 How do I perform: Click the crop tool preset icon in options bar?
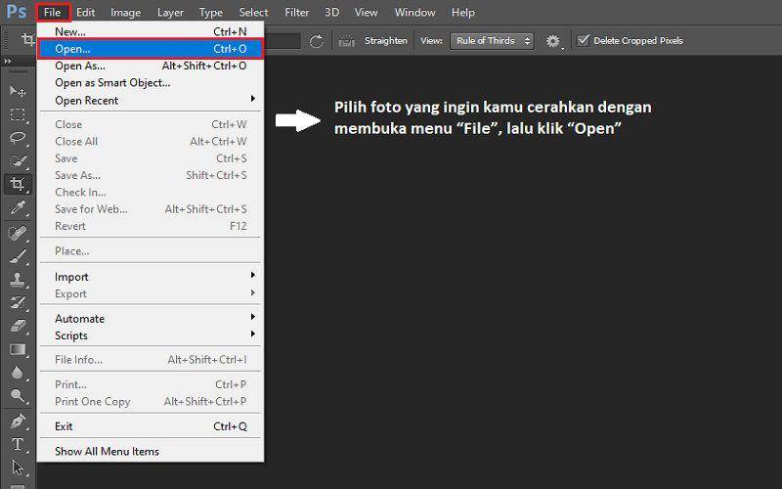(x=28, y=40)
